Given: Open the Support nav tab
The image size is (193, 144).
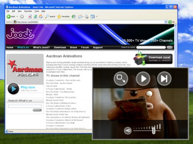Looking at the screenshot, I should click(98, 48).
